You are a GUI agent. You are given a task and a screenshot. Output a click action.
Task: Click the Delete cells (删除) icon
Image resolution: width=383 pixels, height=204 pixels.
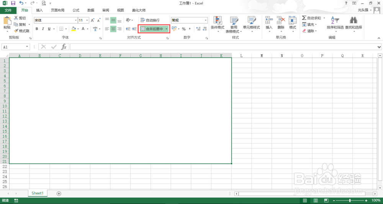[281, 21]
